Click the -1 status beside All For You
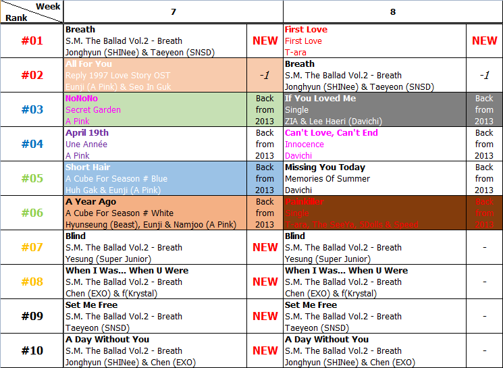503x368 pixels. coord(265,75)
